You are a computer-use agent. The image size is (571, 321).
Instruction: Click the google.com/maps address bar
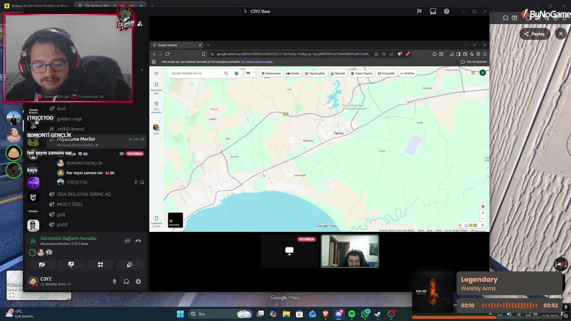click(x=293, y=54)
